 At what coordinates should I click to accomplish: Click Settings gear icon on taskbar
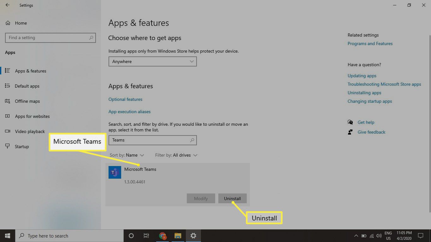coord(193,236)
